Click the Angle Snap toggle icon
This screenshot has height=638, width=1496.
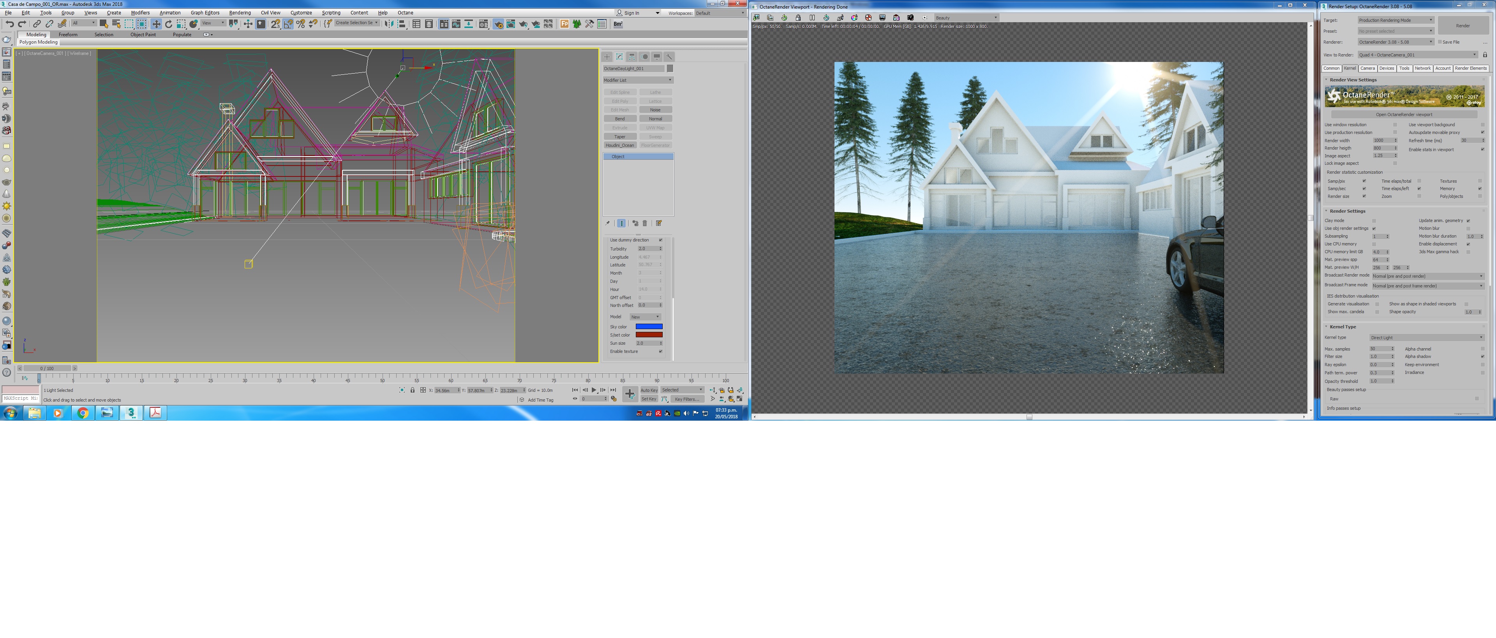(288, 24)
